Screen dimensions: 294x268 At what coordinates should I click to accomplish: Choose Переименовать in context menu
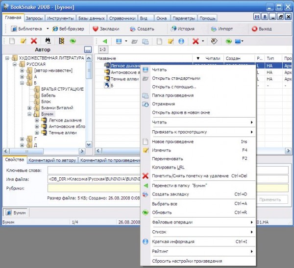pyautogui.click(x=198, y=159)
